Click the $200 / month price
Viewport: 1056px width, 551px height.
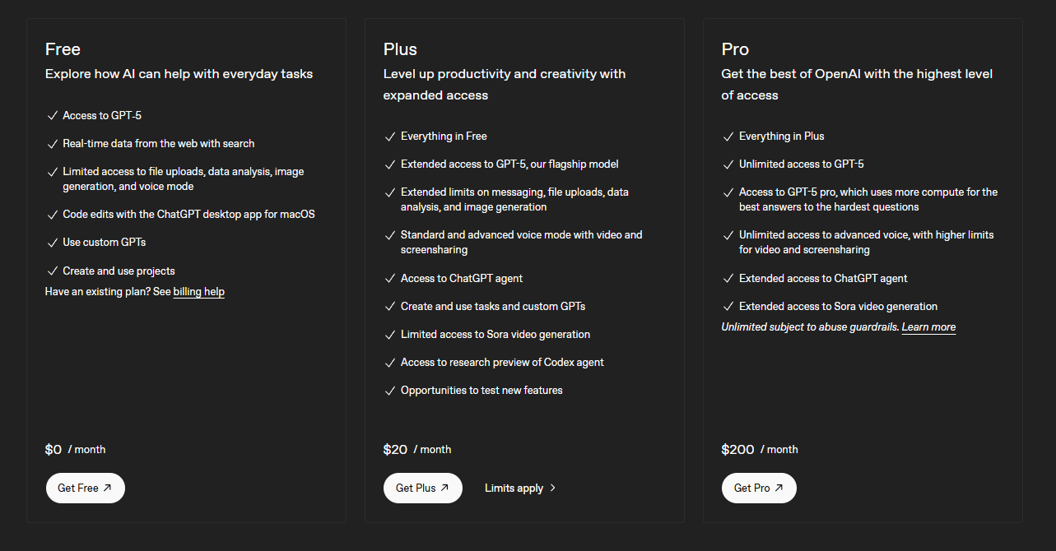tap(760, 449)
